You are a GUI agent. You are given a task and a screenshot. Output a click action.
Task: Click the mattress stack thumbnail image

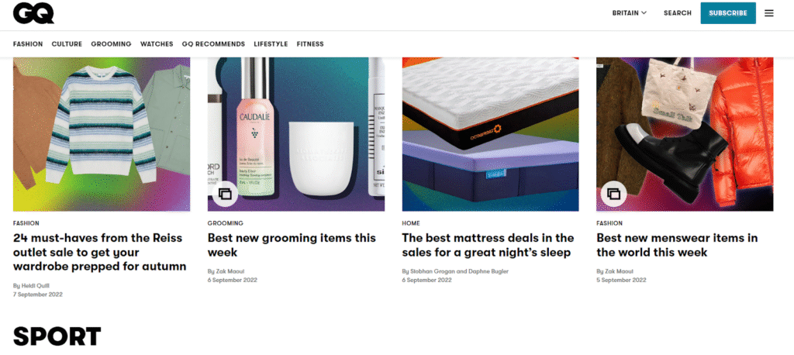[491, 134]
